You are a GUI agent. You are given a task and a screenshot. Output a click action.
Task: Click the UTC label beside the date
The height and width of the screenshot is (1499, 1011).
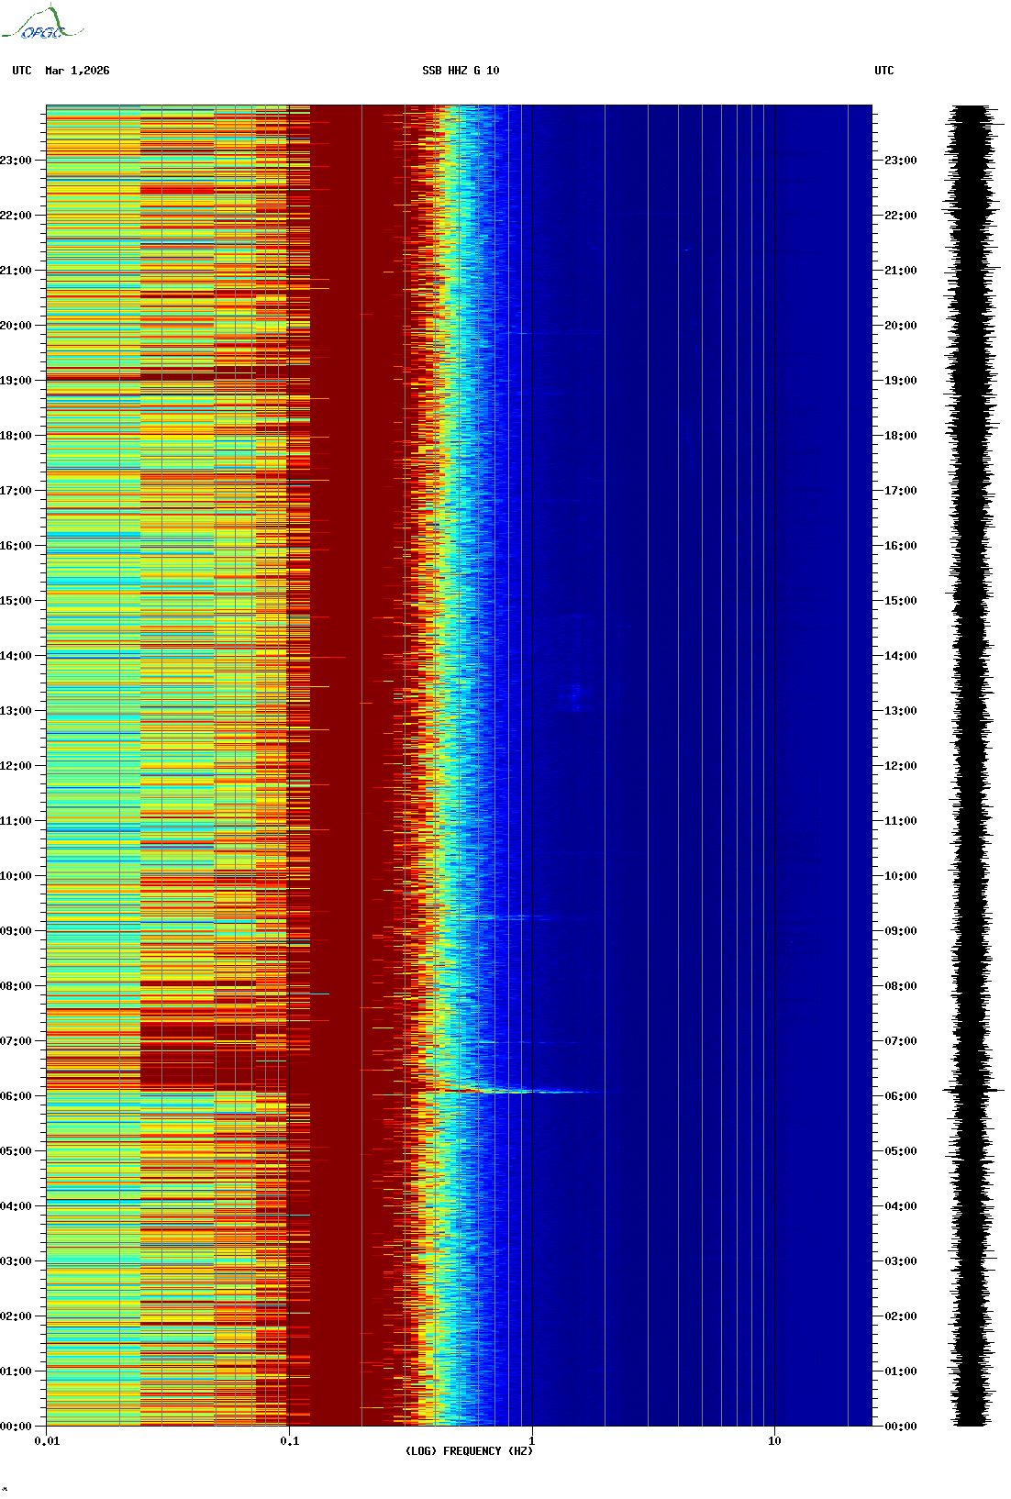tap(22, 71)
